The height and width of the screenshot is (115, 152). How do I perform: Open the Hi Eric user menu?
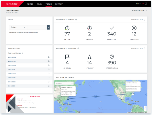pyautogui.click(x=140, y=4)
